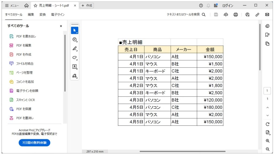Click the rotate page icon
The height and width of the screenshot is (155, 274).
tap(267, 124)
